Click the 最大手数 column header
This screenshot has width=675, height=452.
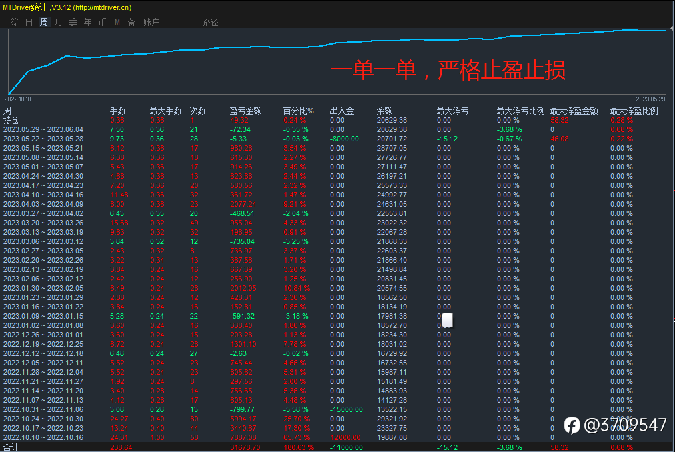point(165,111)
